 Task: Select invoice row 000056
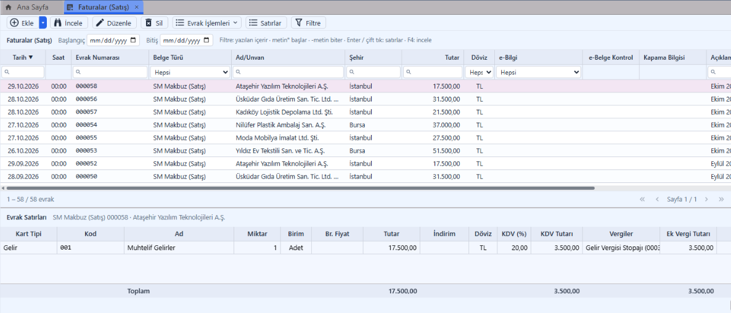point(365,99)
